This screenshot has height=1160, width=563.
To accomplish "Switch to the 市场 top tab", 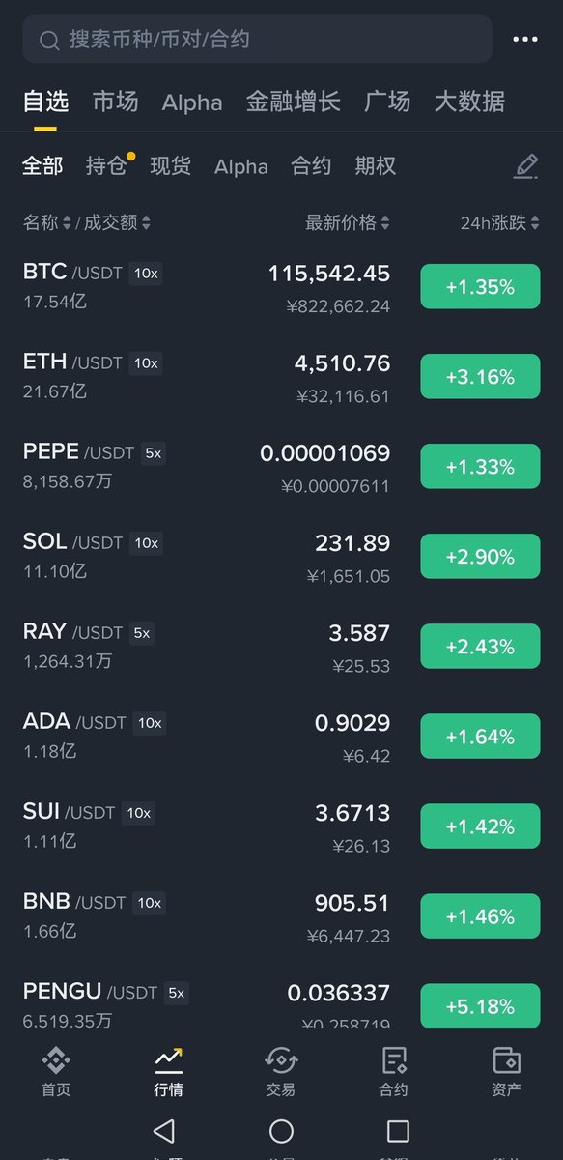I will (115, 101).
